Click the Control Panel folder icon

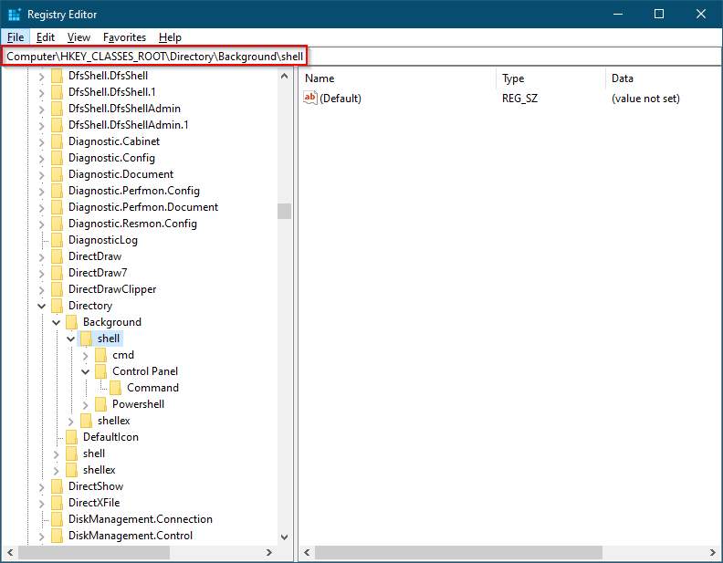pos(100,371)
